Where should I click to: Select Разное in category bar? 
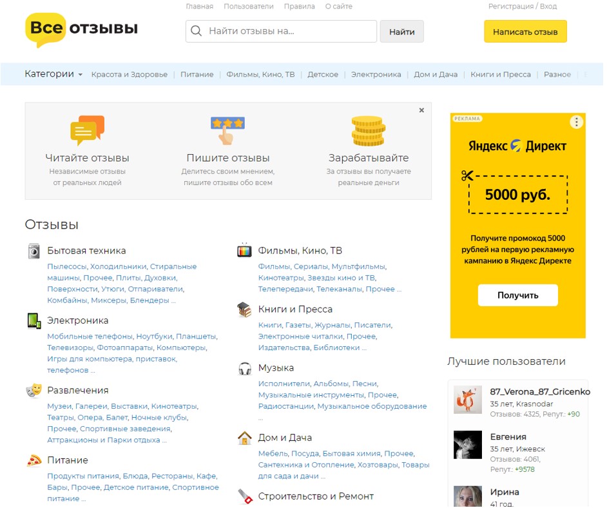[x=557, y=74]
